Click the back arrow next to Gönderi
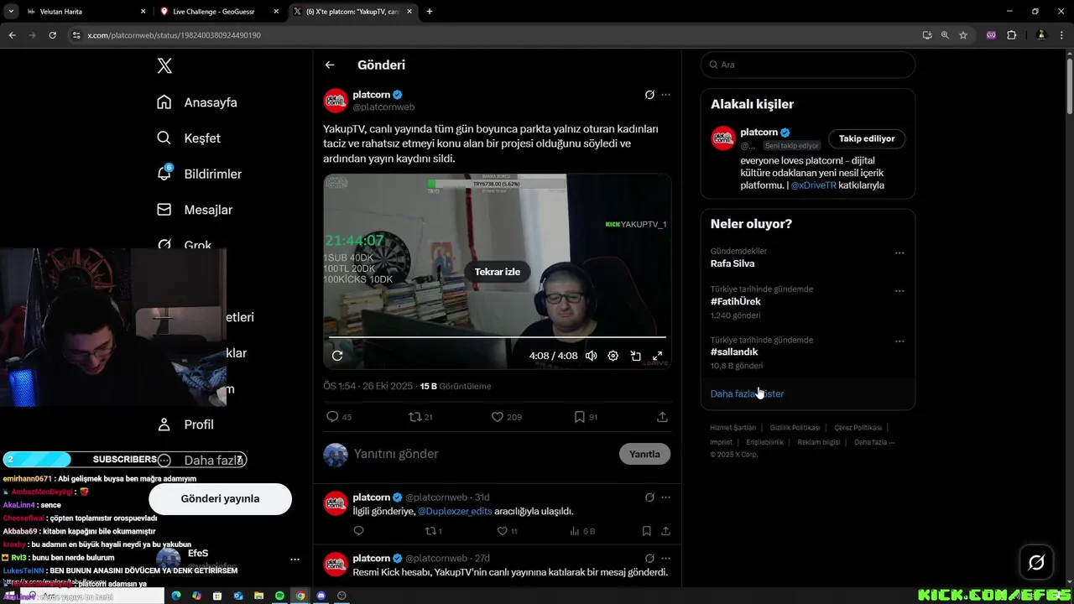The image size is (1074, 604). point(330,65)
